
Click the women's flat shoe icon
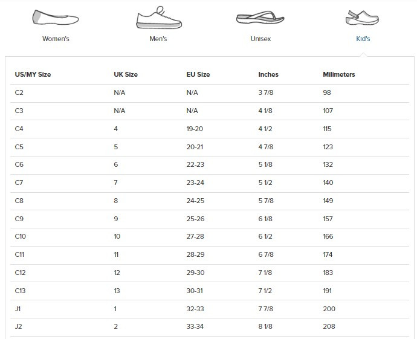pos(56,17)
